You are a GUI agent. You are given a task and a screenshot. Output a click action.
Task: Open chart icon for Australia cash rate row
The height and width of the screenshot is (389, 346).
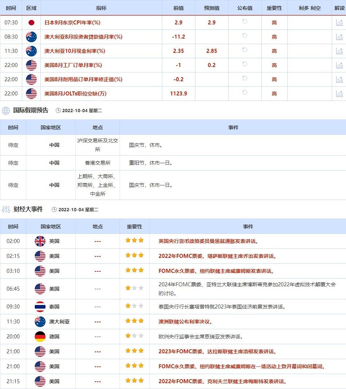[x=339, y=51]
